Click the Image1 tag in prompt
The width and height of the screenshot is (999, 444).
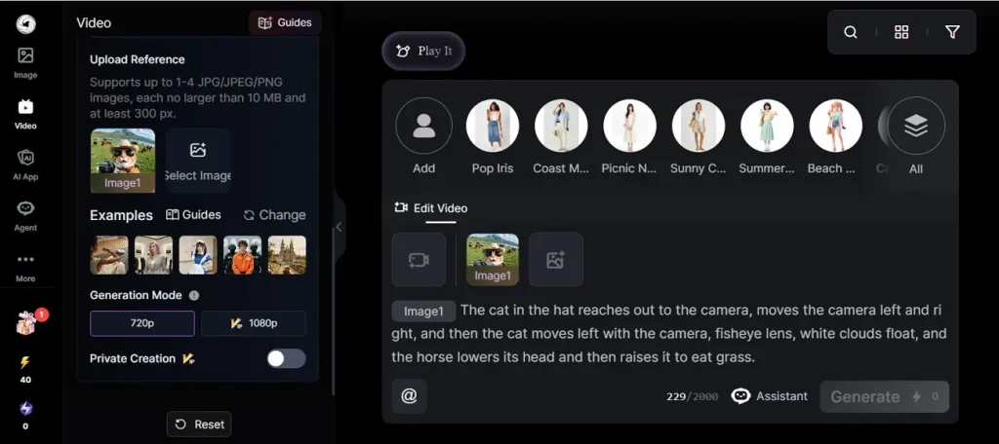click(x=423, y=311)
